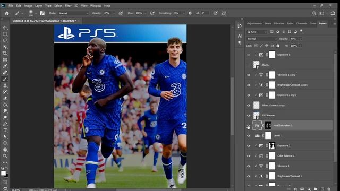Activate the Horizontal Type tool
The width and height of the screenshot is (340, 191).
point(5,131)
